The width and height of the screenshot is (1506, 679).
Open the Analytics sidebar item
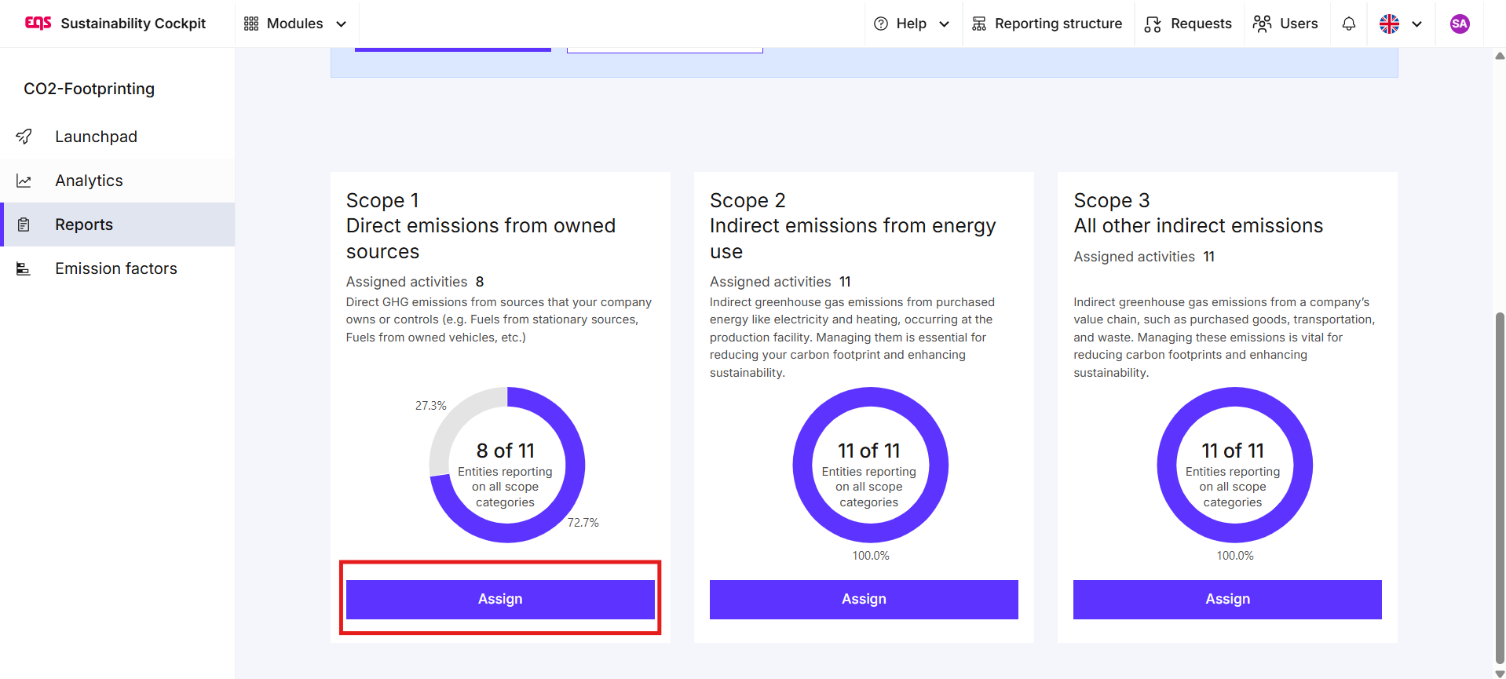[x=89, y=181]
